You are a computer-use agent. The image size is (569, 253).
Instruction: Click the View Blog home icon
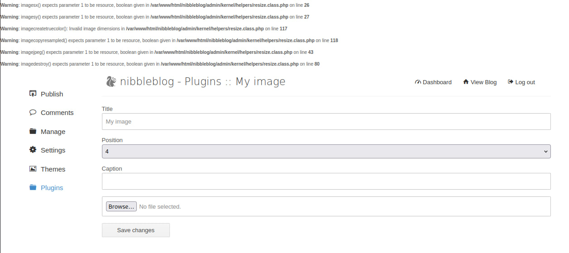pyautogui.click(x=466, y=82)
